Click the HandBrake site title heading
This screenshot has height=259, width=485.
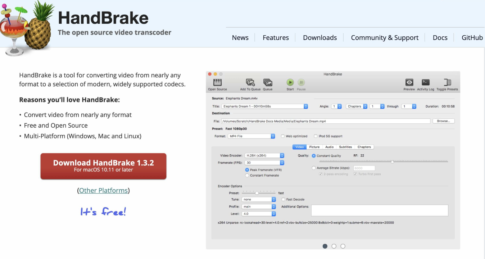tap(103, 18)
